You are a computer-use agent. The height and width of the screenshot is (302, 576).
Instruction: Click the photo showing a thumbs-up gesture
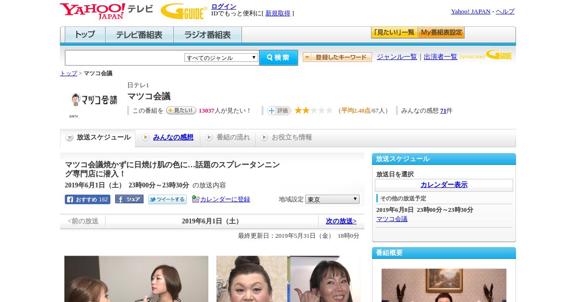[x=288, y=279]
